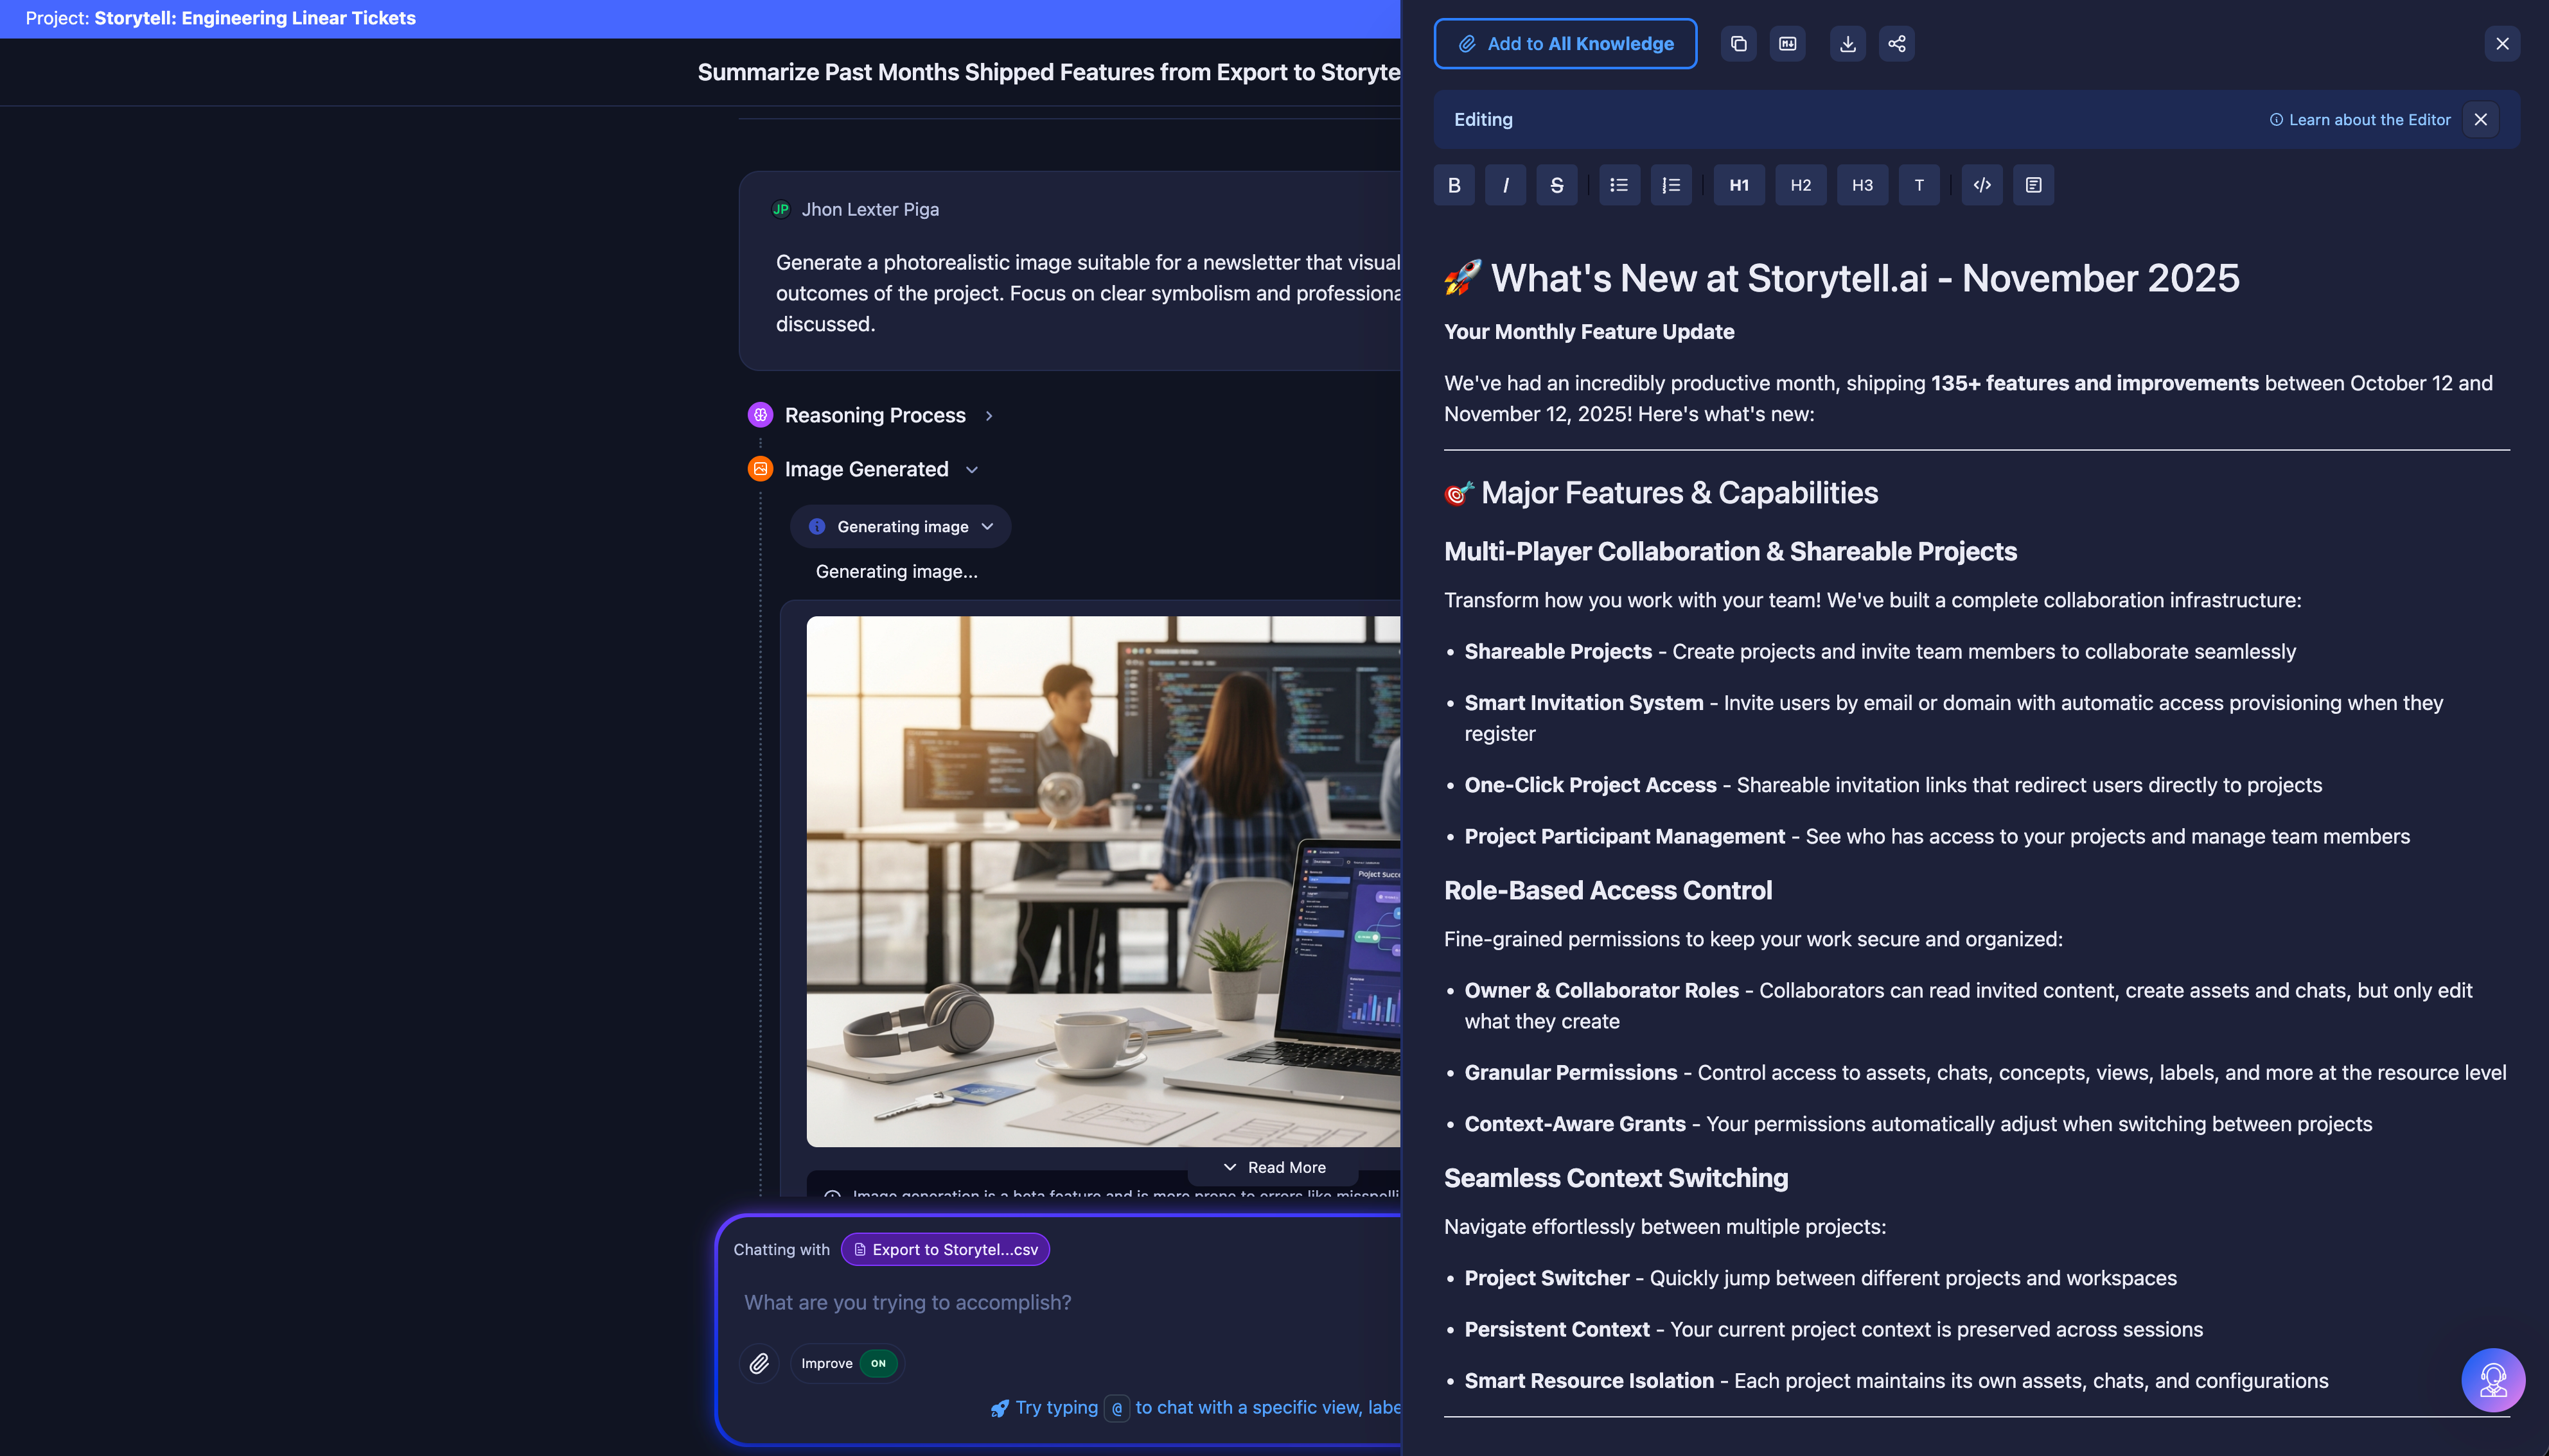Insert a numbered list
2549x1456 pixels.
pyautogui.click(x=1671, y=185)
